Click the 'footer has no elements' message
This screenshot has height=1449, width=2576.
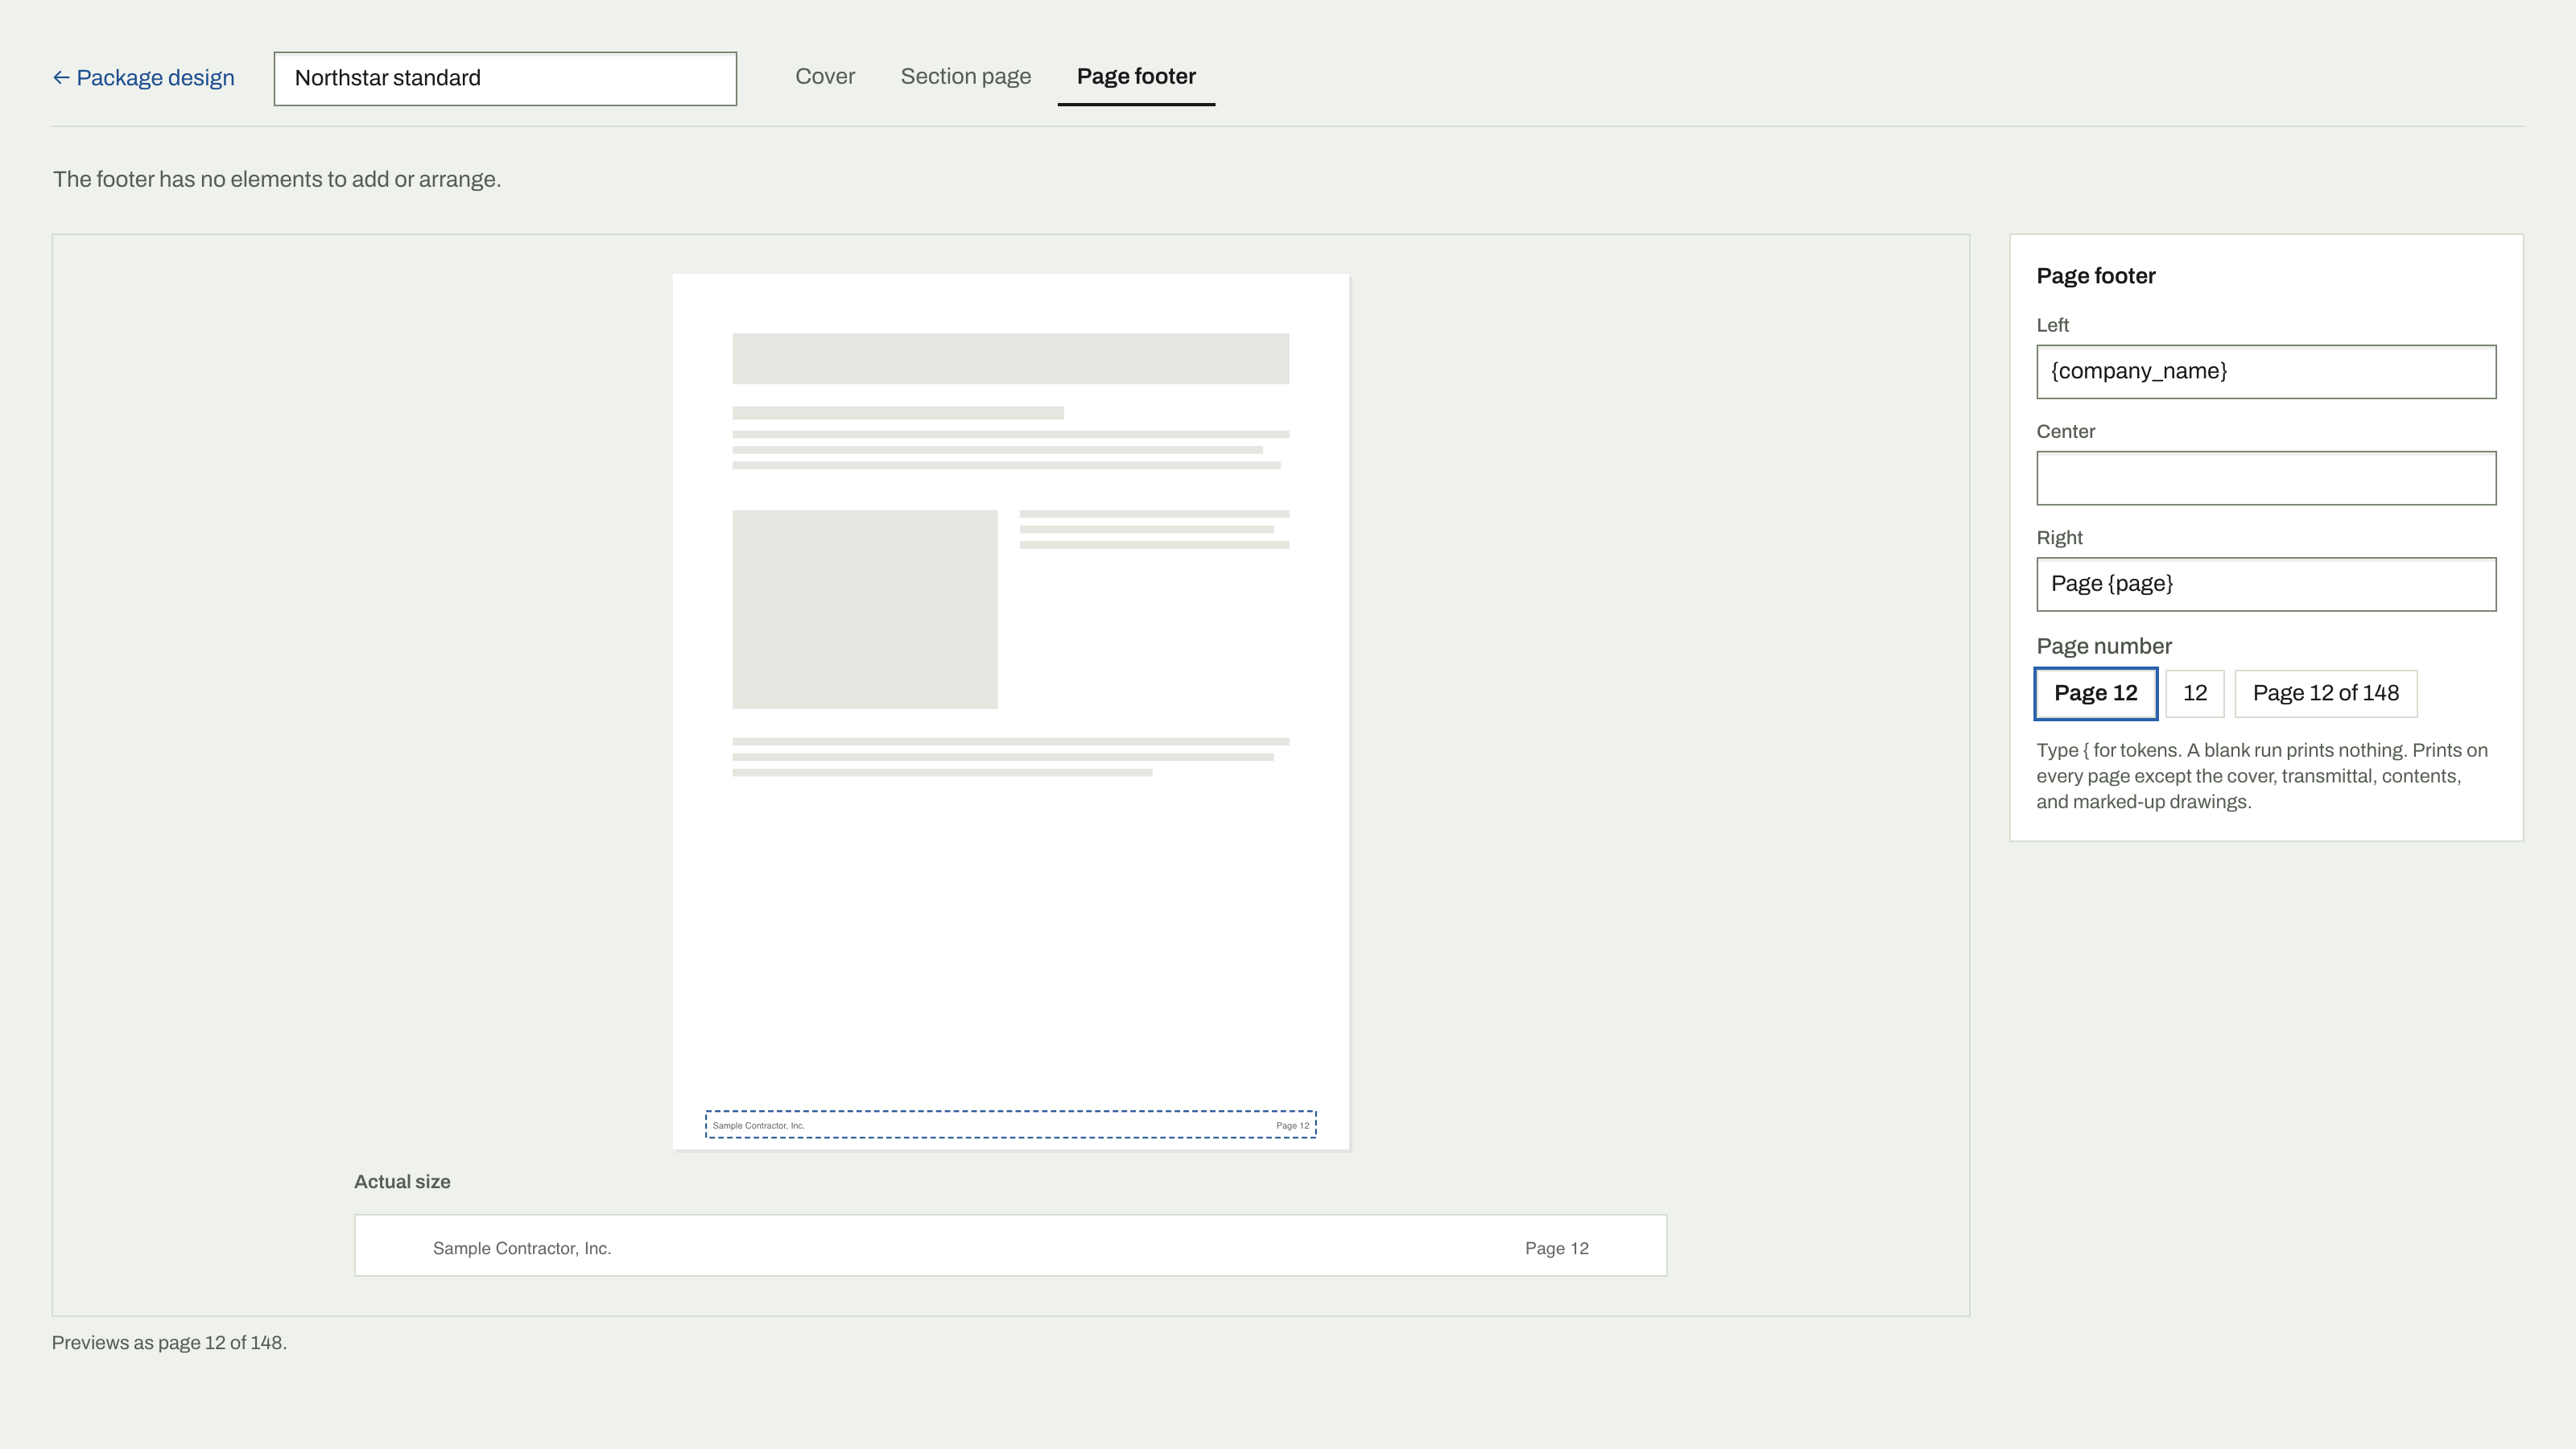[277, 179]
